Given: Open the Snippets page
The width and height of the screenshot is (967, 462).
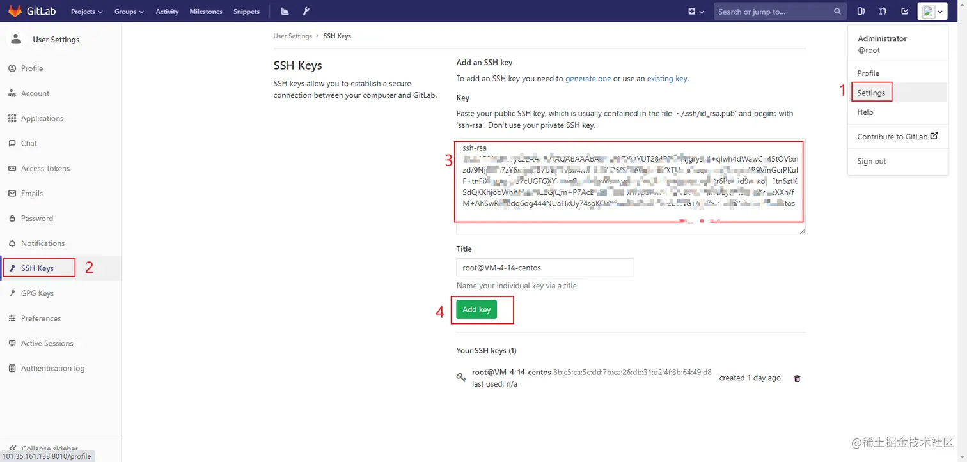Looking at the screenshot, I should (246, 12).
